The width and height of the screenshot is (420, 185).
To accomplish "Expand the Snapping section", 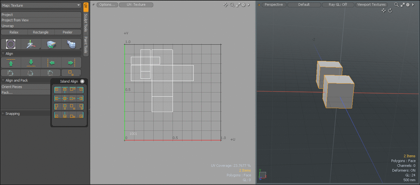I will pyautogui.click(x=4, y=114).
